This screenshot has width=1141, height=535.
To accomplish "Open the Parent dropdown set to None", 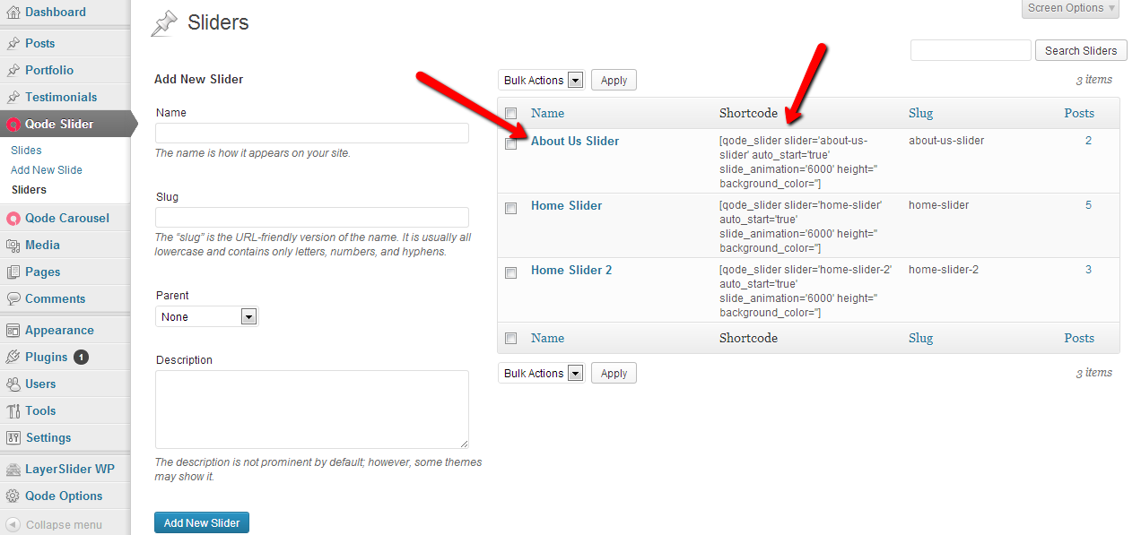I will (x=207, y=317).
